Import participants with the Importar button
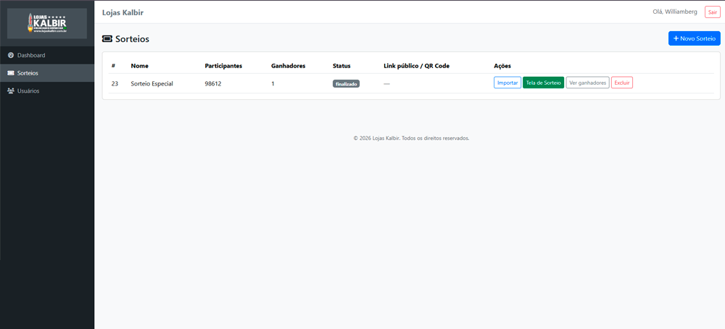 pyautogui.click(x=507, y=83)
